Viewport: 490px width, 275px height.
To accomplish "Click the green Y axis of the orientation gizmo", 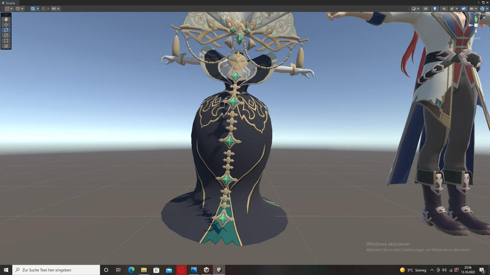I will pyautogui.click(x=476, y=19).
